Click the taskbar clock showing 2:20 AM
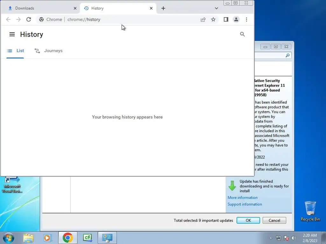The width and height of the screenshot is (326, 244). click(309, 238)
